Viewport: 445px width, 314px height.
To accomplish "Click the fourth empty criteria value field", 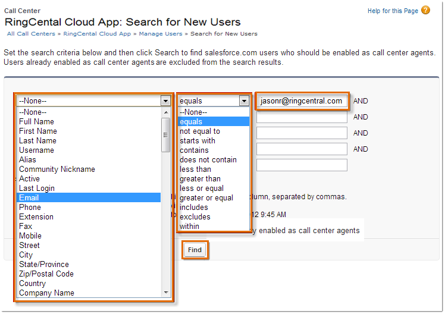I will point(302,149).
